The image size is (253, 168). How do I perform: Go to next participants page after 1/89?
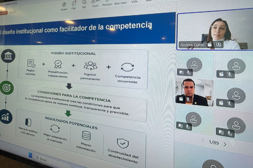tap(225, 144)
